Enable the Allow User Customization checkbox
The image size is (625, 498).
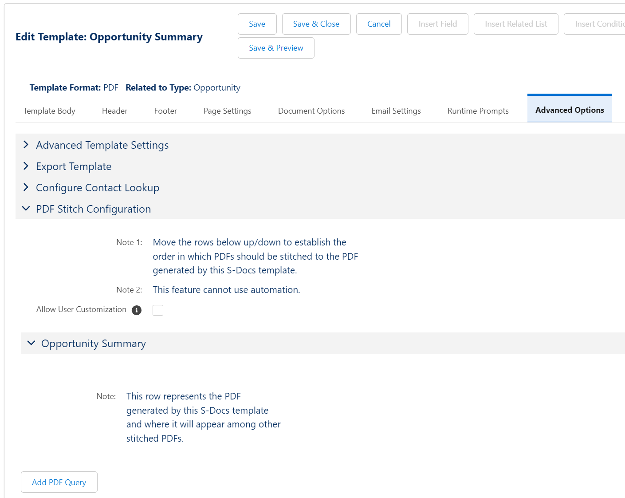click(x=158, y=310)
